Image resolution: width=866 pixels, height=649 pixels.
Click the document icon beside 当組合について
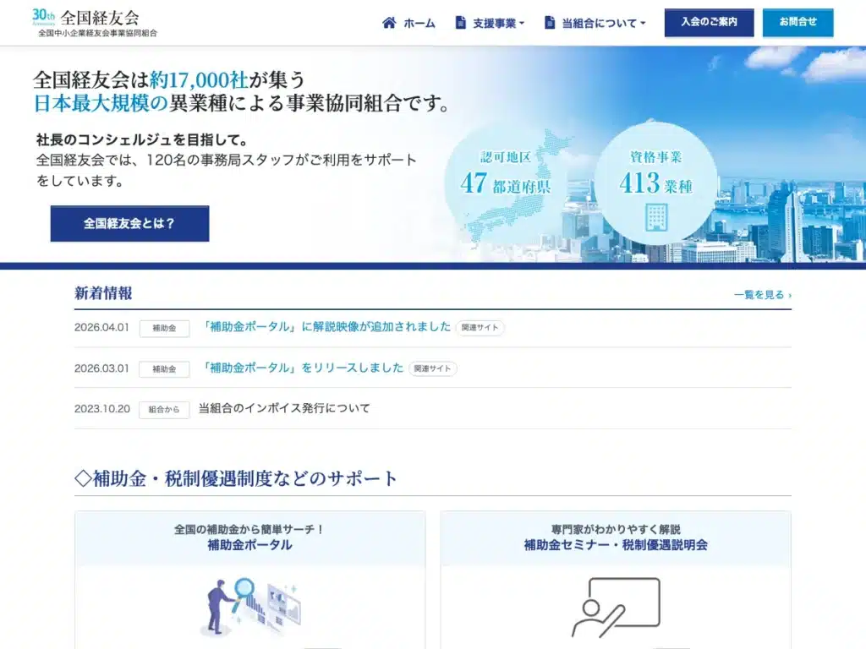click(550, 23)
